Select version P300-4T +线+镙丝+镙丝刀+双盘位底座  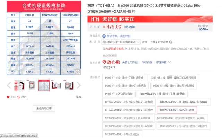click(x=173, y=78)
